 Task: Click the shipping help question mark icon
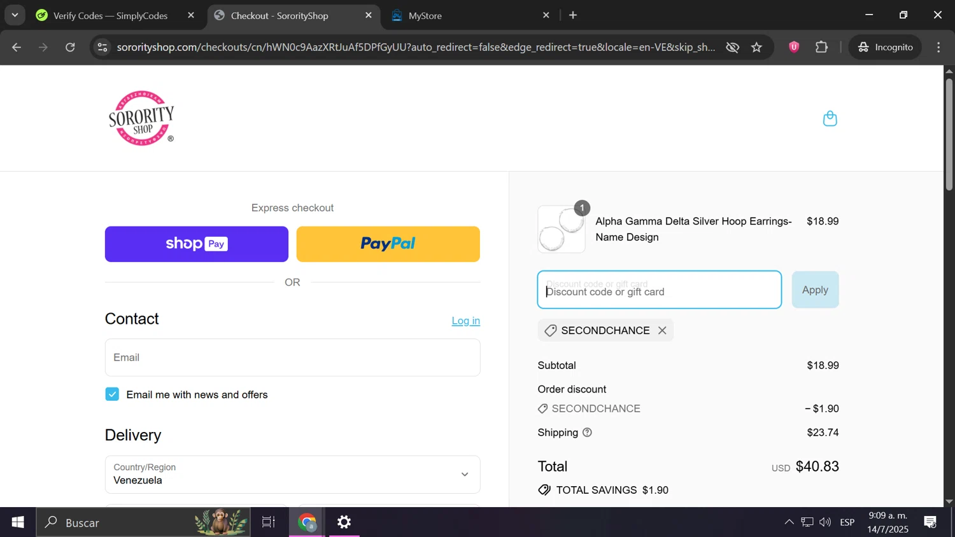(x=587, y=433)
